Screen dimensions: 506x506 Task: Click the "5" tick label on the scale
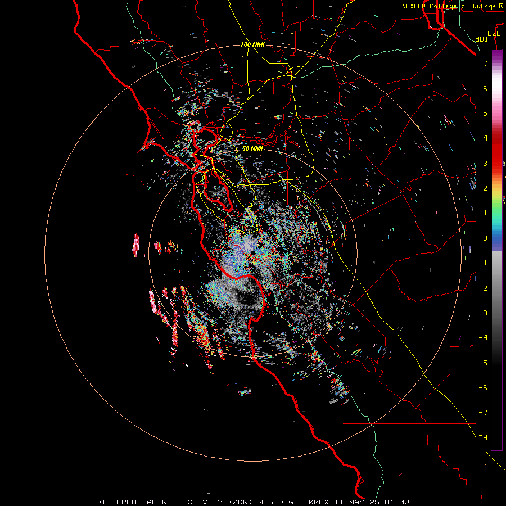click(485, 113)
